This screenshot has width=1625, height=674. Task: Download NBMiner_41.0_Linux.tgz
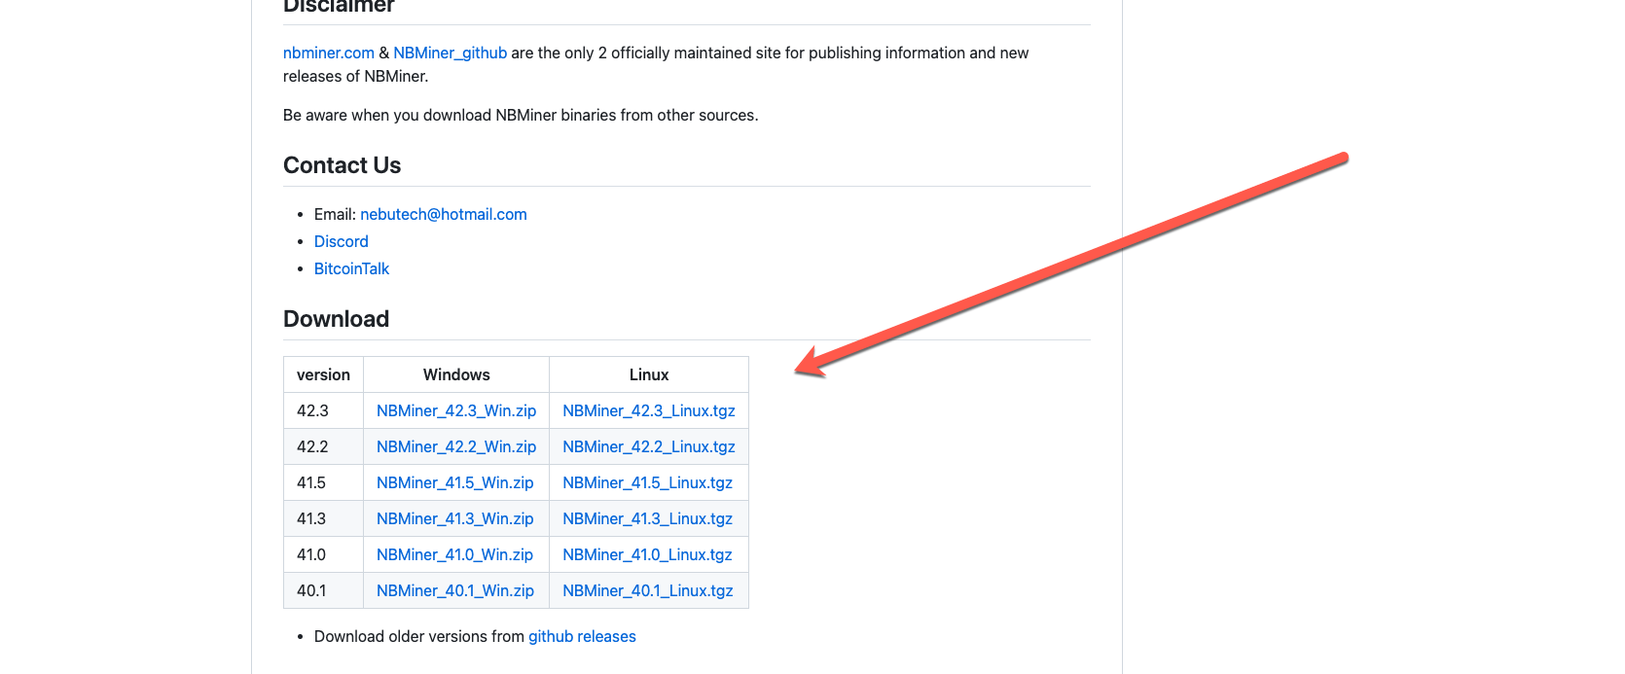click(647, 555)
